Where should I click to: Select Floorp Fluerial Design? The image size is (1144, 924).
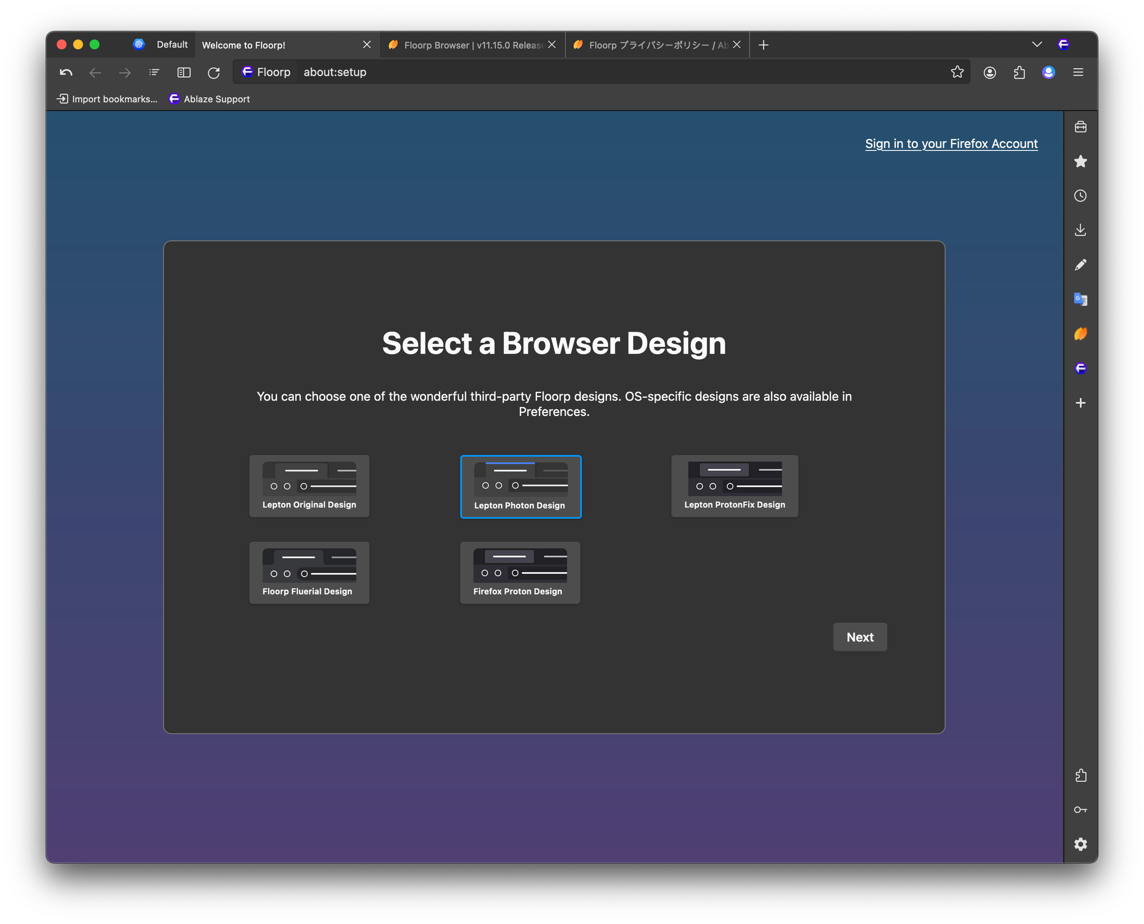309,573
